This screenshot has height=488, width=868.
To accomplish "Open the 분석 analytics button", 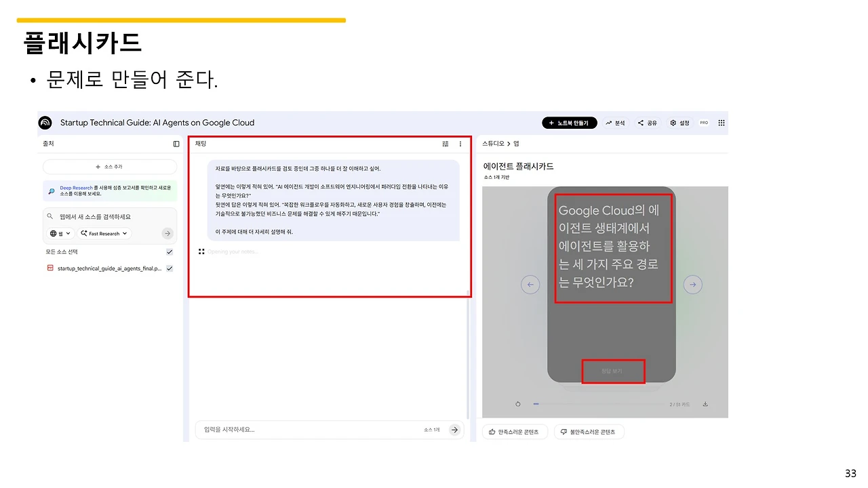I will pyautogui.click(x=615, y=123).
